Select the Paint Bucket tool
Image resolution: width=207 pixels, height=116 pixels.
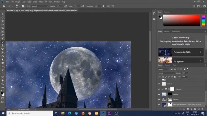(x=3, y=56)
